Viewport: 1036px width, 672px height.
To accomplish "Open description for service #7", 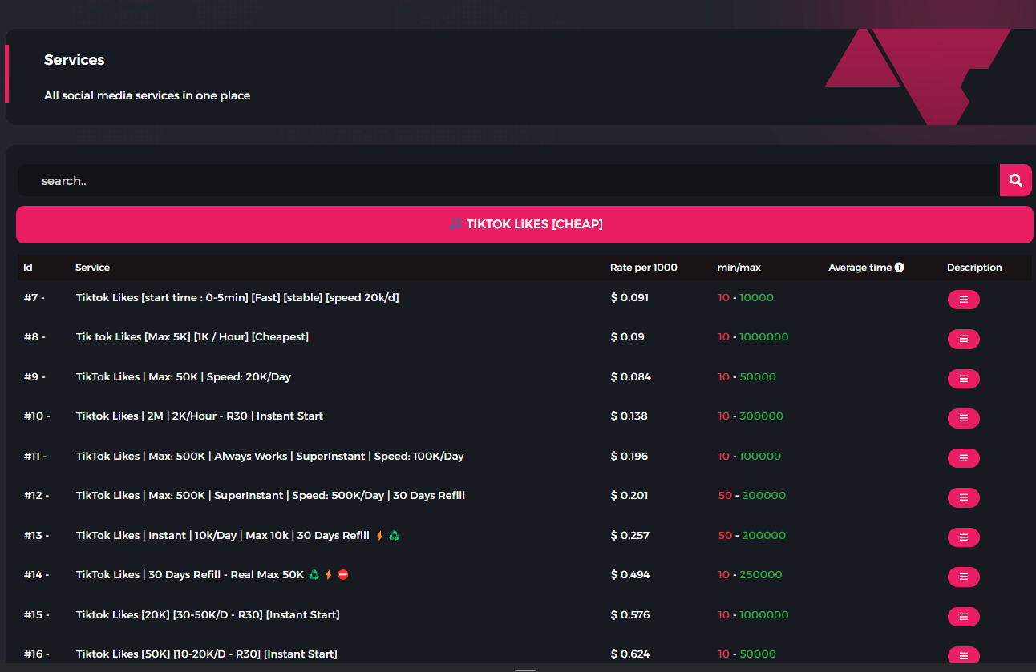I will pos(963,300).
